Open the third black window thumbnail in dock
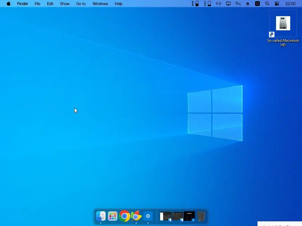This screenshot has width=302, height=226. click(189, 216)
